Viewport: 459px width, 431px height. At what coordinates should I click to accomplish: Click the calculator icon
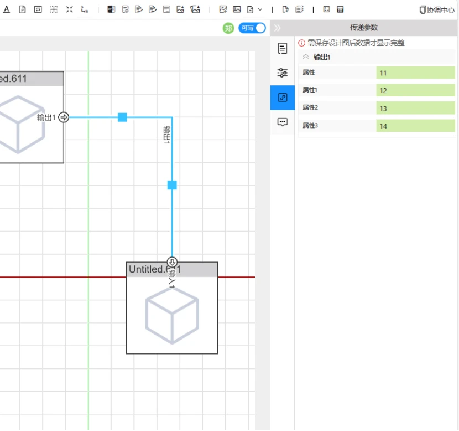pyautogui.click(x=340, y=9)
